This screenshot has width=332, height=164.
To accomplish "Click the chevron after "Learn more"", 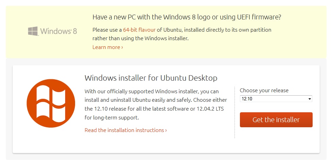I will (x=122, y=47).
